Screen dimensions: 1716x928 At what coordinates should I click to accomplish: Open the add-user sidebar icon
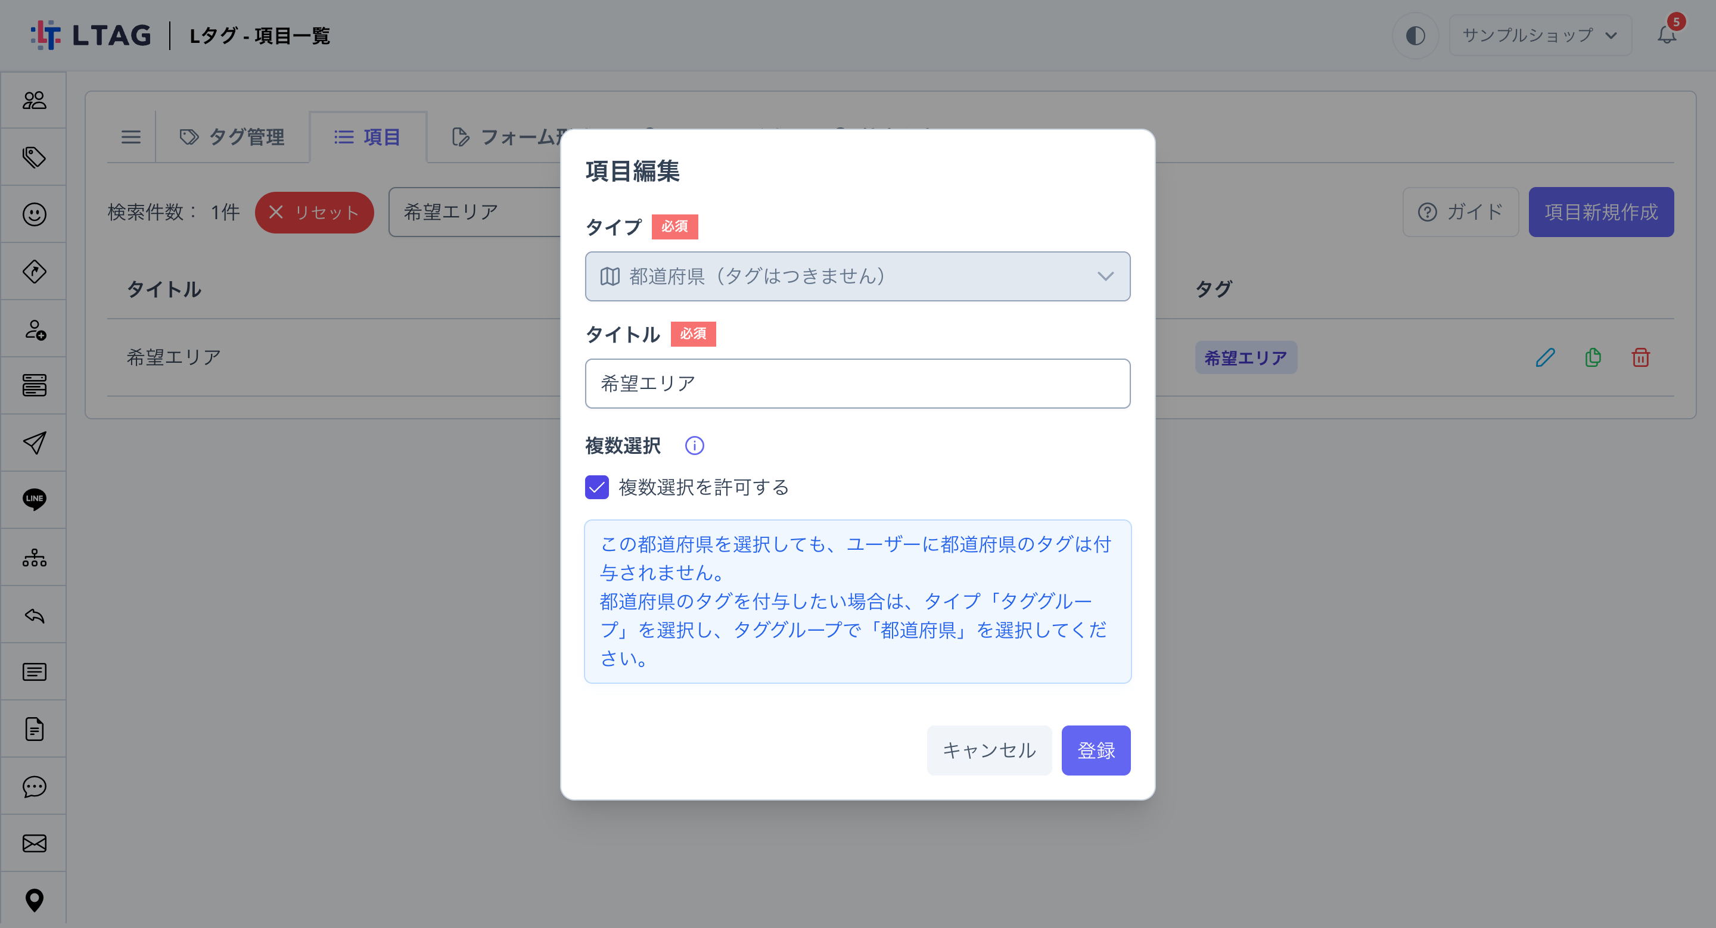tap(34, 329)
